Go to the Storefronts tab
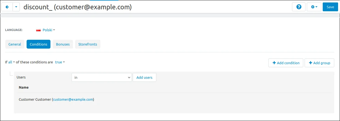The width and height of the screenshot is (340, 121). [x=88, y=44]
